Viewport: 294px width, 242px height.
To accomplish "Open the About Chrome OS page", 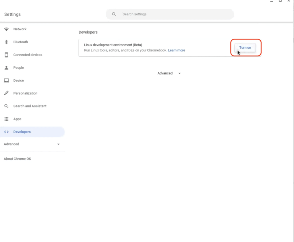I will tap(17, 159).
